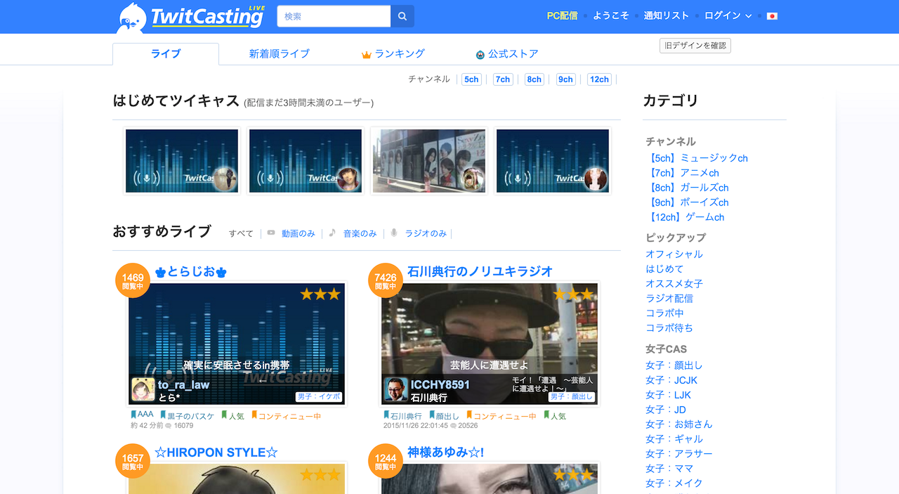Click the crown icon beside ランキング
The height and width of the screenshot is (494, 899).
366,55
